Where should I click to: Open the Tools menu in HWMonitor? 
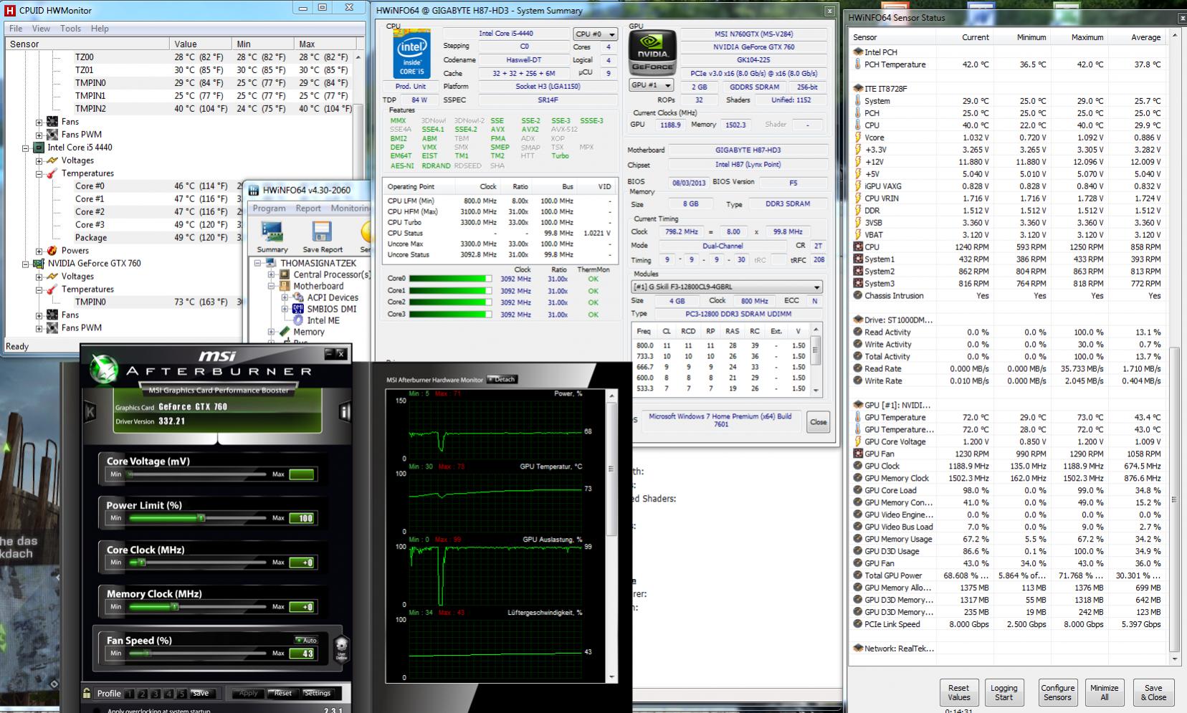click(x=70, y=29)
